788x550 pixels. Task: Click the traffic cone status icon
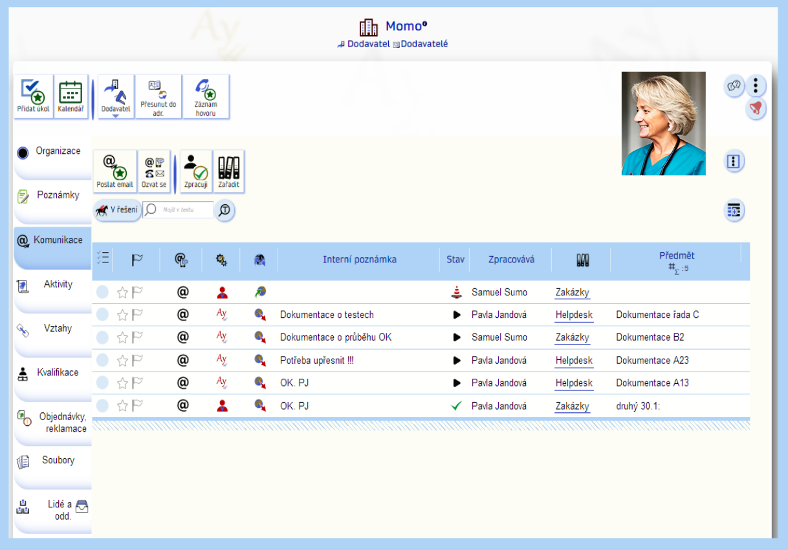tap(457, 292)
